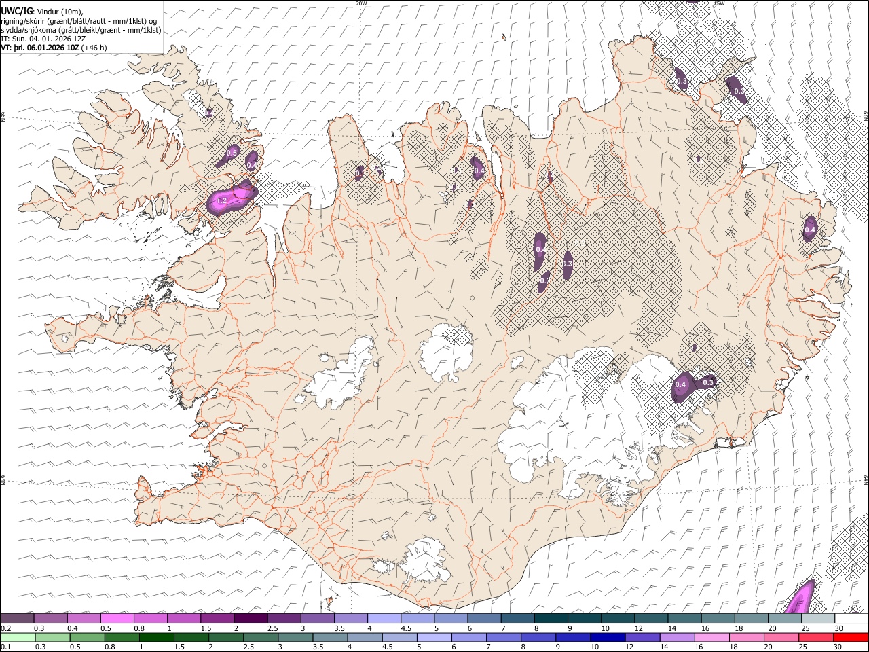
Task: Click the 'slydda/snjókoma' legend description line
Action: click(81, 30)
